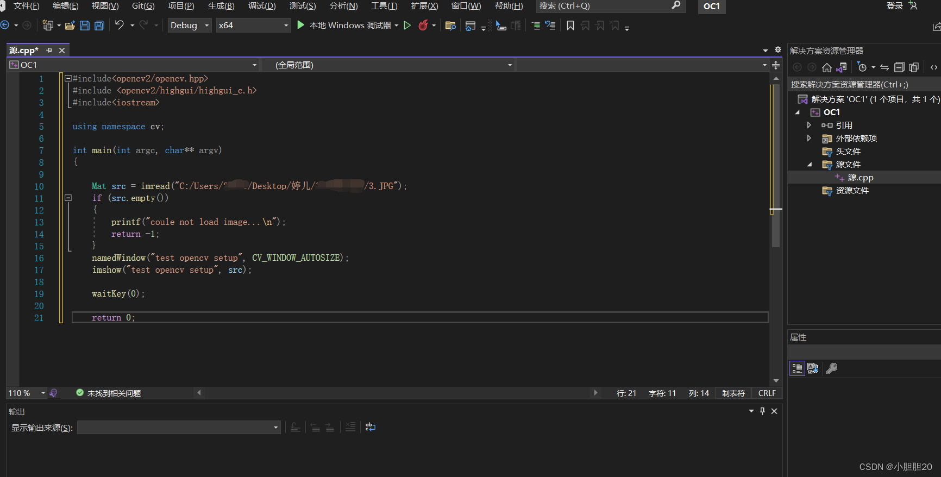Open file with the folder icon
Image resolution: width=941 pixels, height=477 pixels.
click(70, 26)
